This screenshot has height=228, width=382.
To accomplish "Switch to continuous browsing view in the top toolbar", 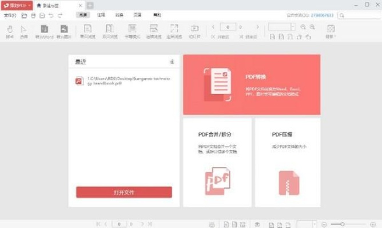I will 154,31.
